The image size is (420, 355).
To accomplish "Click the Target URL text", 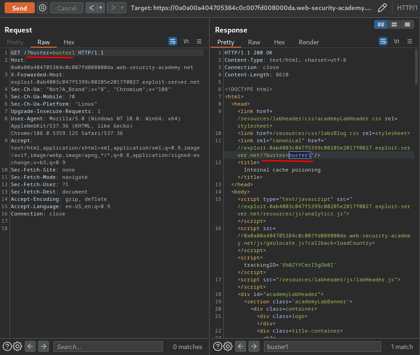I will point(251,8).
